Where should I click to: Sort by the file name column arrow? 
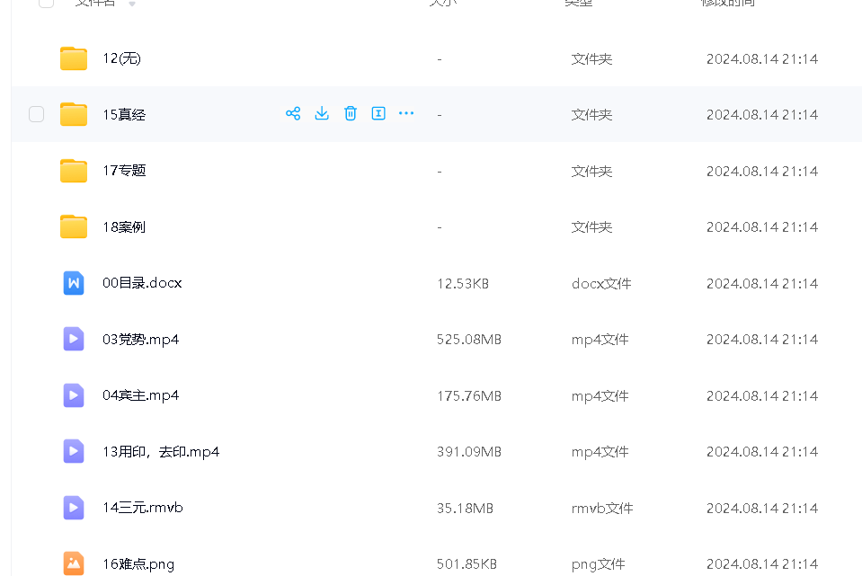tap(133, 4)
